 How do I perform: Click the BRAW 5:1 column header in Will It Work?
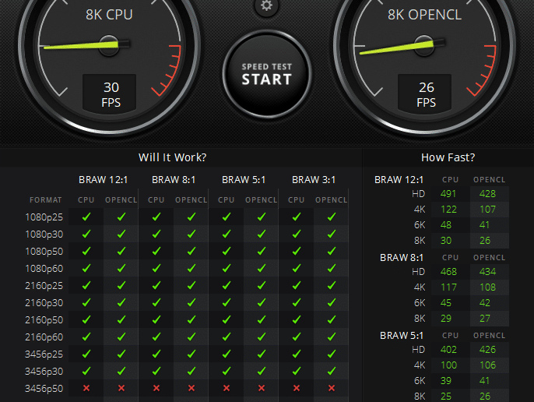click(x=244, y=180)
